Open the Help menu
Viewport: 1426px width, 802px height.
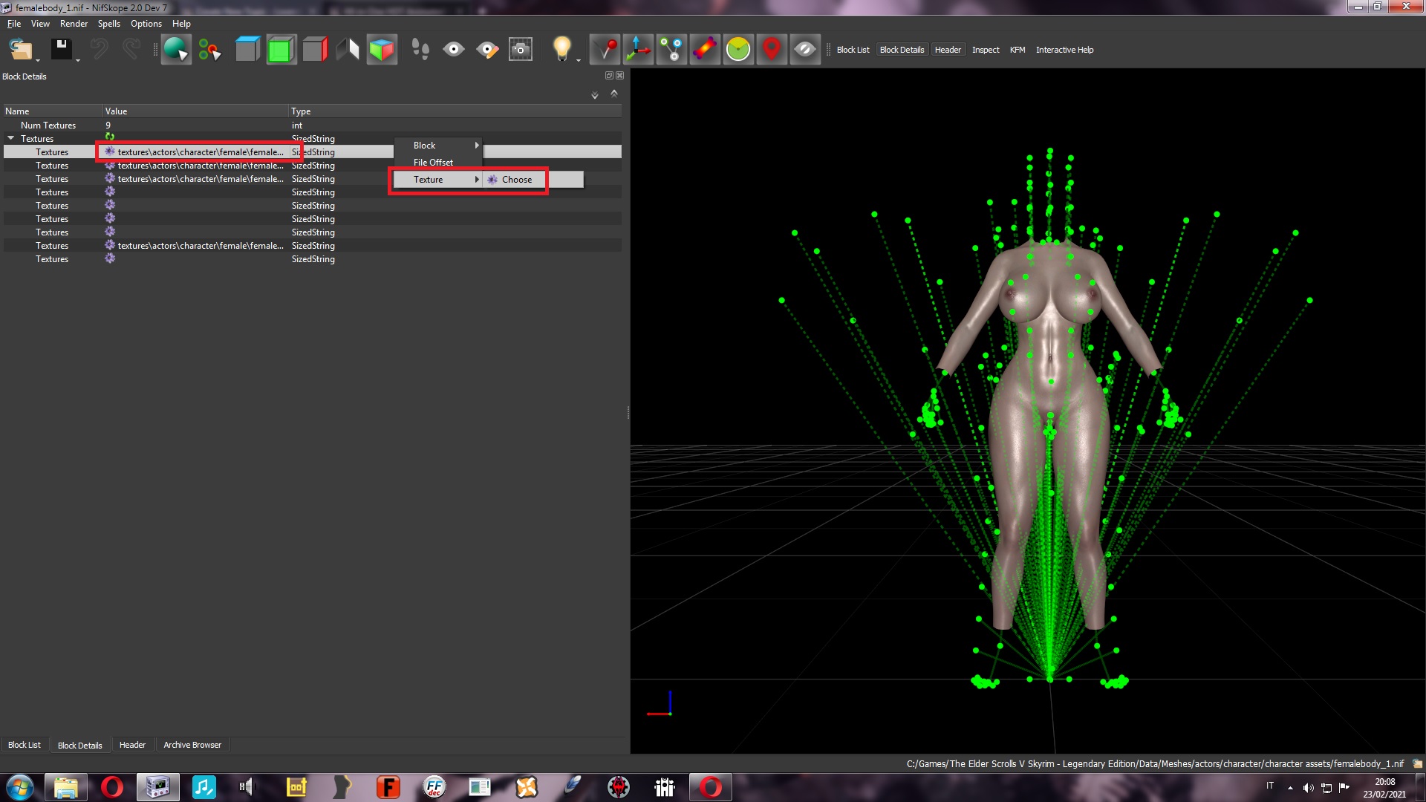[x=181, y=24]
